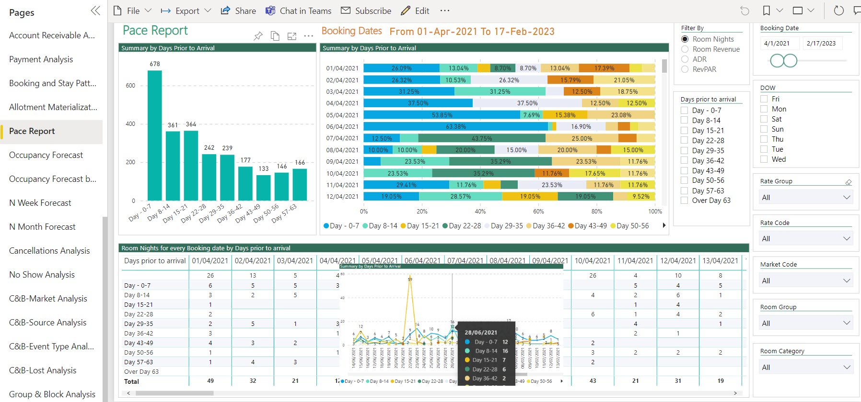The width and height of the screenshot is (861, 402).
Task: Click the Subscribe button
Action: coord(366,11)
